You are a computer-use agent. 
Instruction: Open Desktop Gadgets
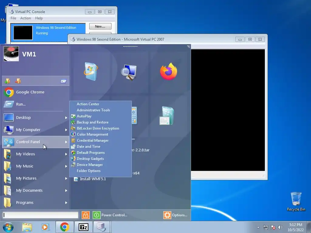(x=101, y=159)
